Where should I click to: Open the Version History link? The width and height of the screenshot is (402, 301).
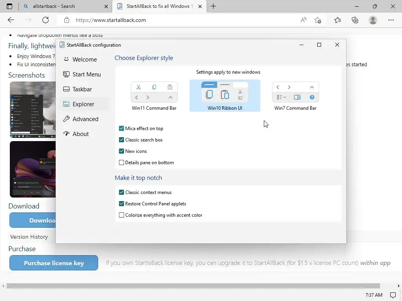29,237
